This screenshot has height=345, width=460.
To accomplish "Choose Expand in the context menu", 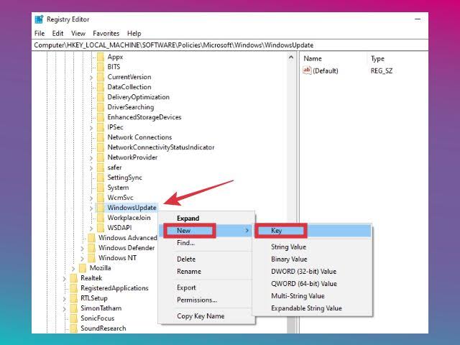I will coord(206,218).
